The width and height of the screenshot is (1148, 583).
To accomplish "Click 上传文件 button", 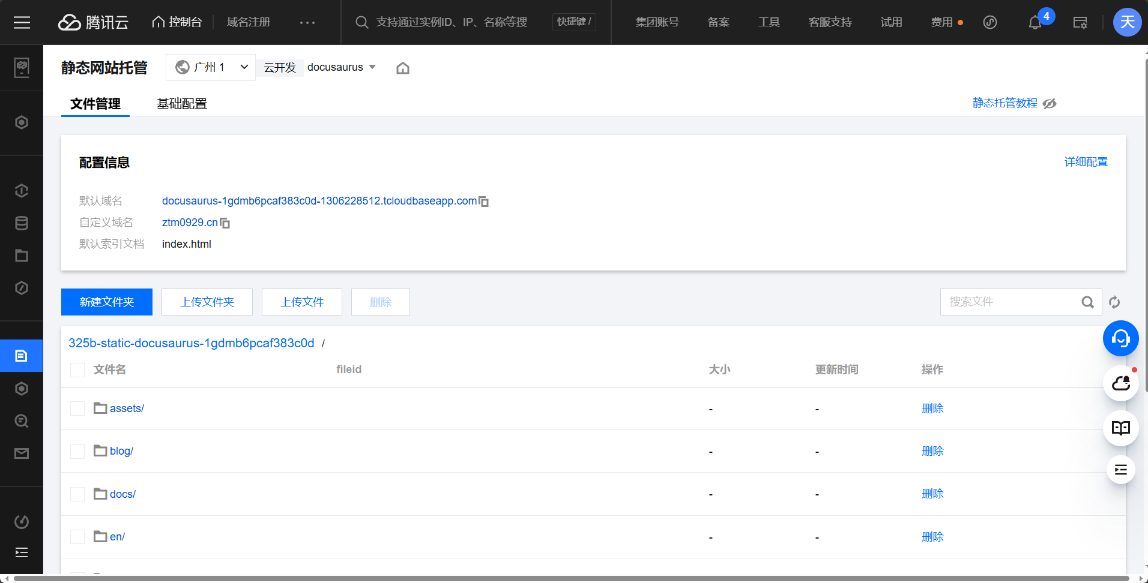I will click(x=302, y=302).
